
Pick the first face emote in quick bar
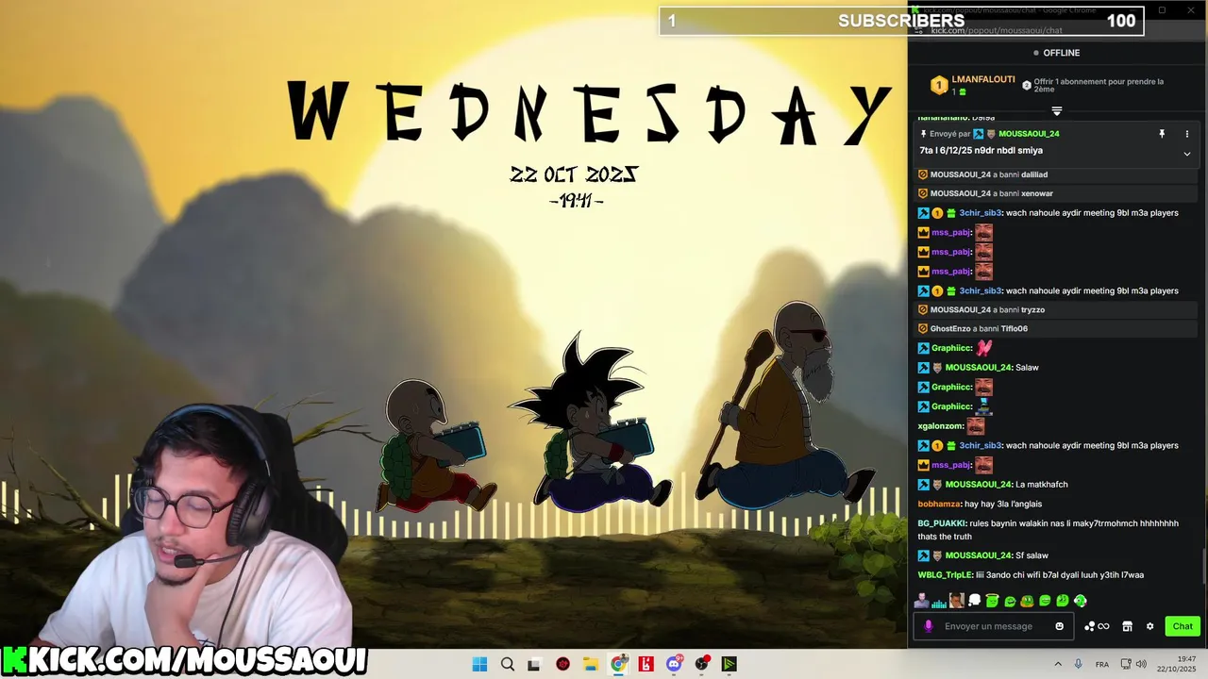click(x=922, y=601)
